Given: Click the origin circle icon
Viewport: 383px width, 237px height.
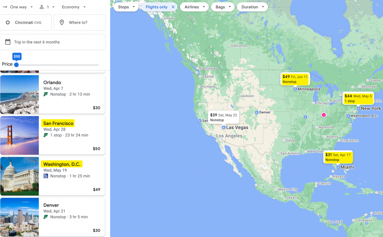Looking at the screenshot, I should point(8,22).
